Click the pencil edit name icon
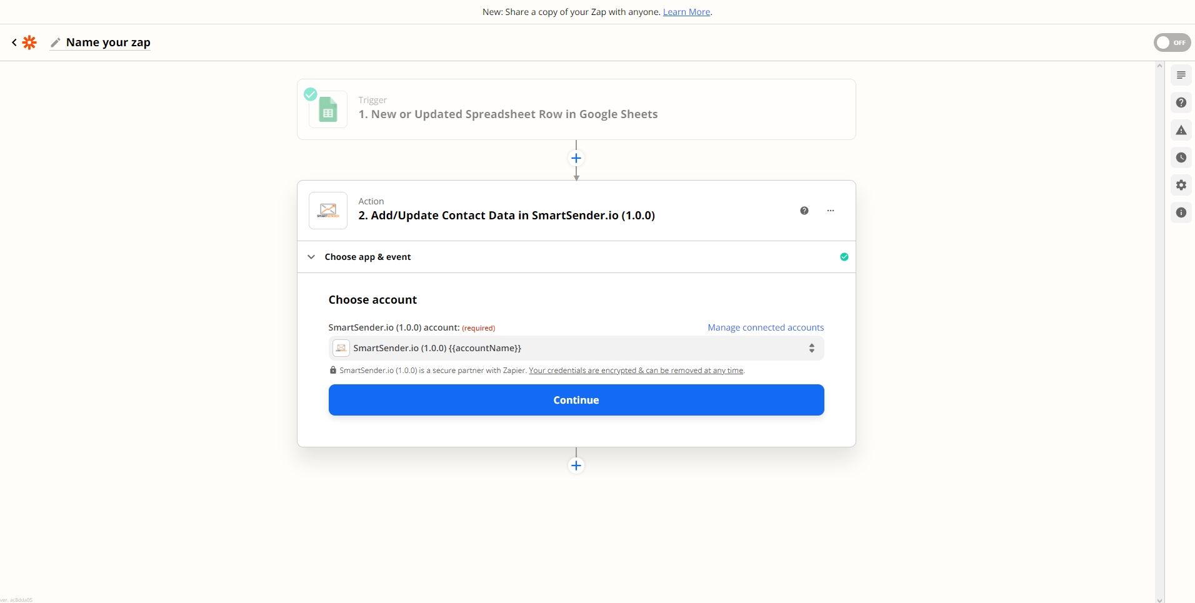Screen dimensions: 1195x603 56,42
